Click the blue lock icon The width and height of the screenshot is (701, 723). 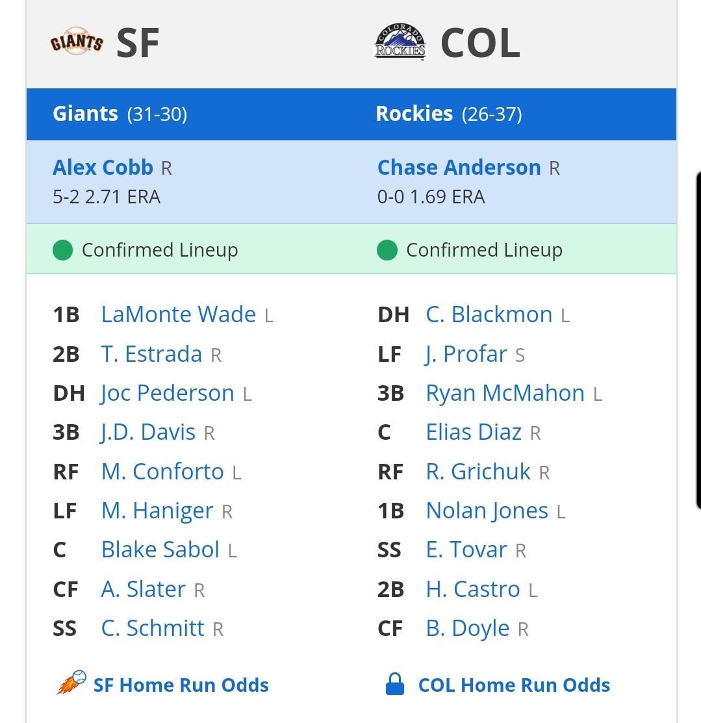click(395, 684)
